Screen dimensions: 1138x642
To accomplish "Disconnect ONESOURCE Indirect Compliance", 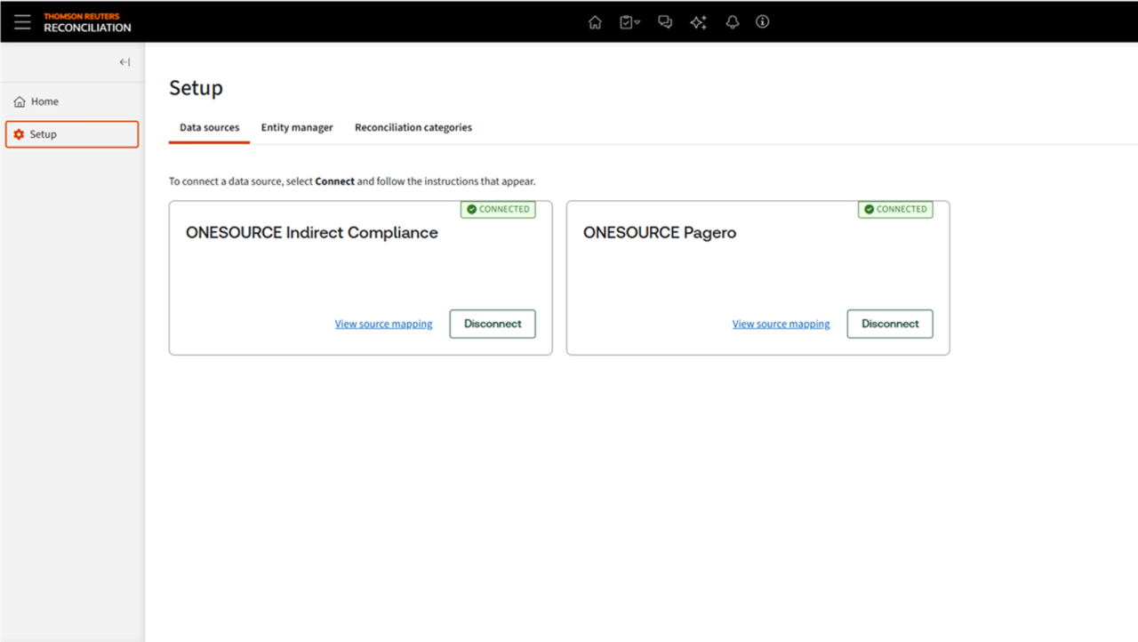I will (493, 324).
